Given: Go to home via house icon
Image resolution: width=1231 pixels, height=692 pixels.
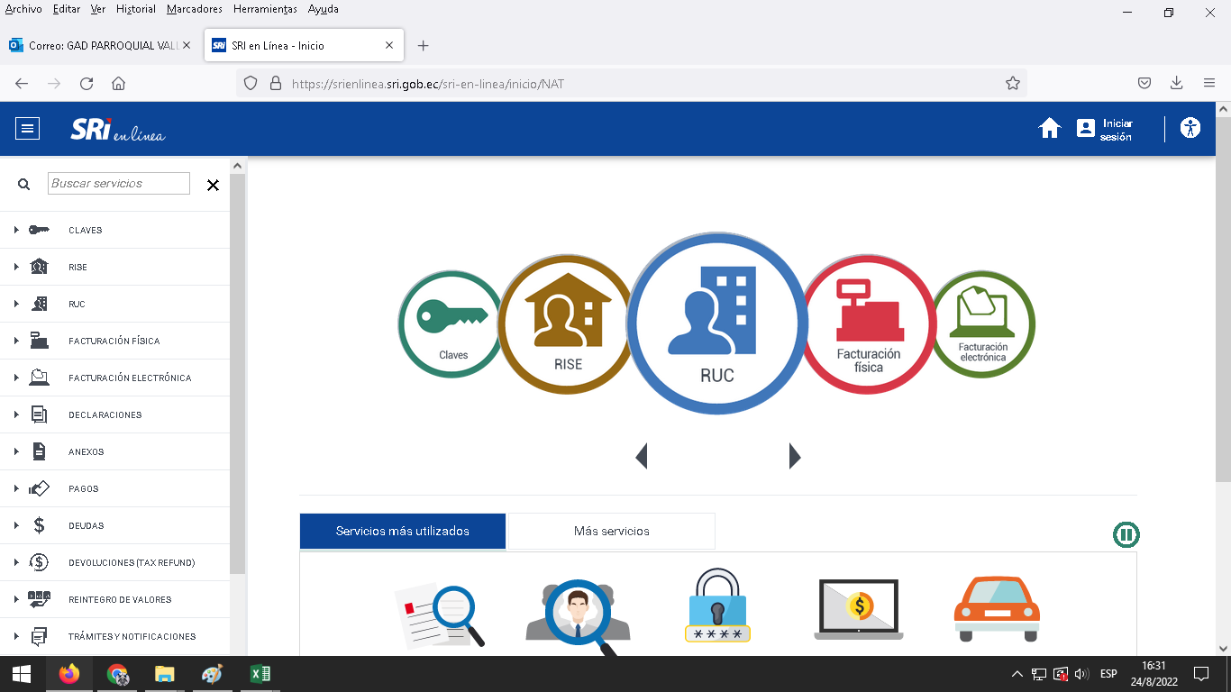Looking at the screenshot, I should 1050,129.
